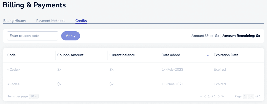Sort by Code column header
267x104 pixels.
[x=12, y=55]
